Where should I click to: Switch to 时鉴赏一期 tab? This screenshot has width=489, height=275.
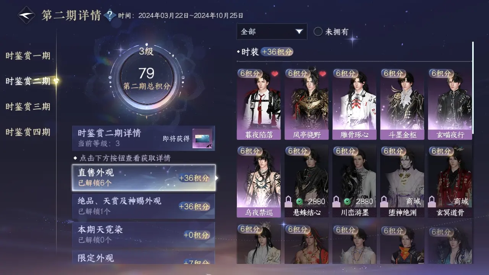(x=28, y=56)
